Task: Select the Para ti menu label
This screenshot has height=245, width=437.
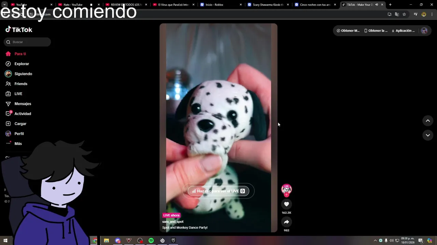Action: coord(20,54)
